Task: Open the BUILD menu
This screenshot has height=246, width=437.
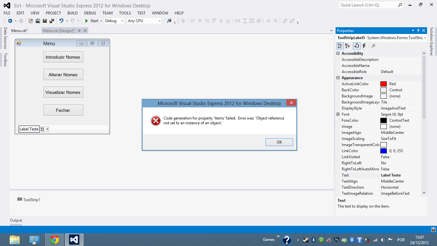Action: pyautogui.click(x=73, y=13)
